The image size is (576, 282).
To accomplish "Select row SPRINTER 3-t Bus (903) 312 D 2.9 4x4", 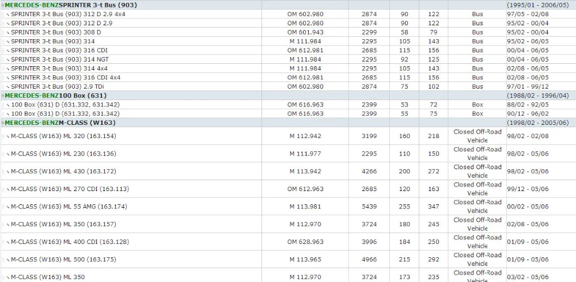I will click(288, 14).
